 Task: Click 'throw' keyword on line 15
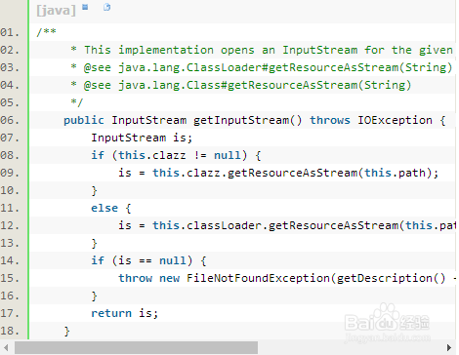[135, 278]
